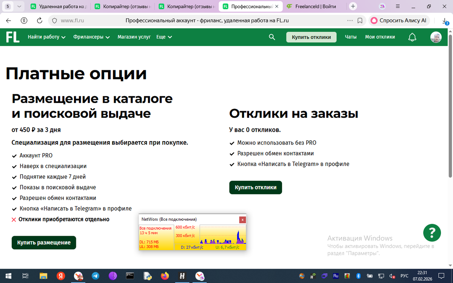Open Firefox from the taskbar

tap(165, 276)
